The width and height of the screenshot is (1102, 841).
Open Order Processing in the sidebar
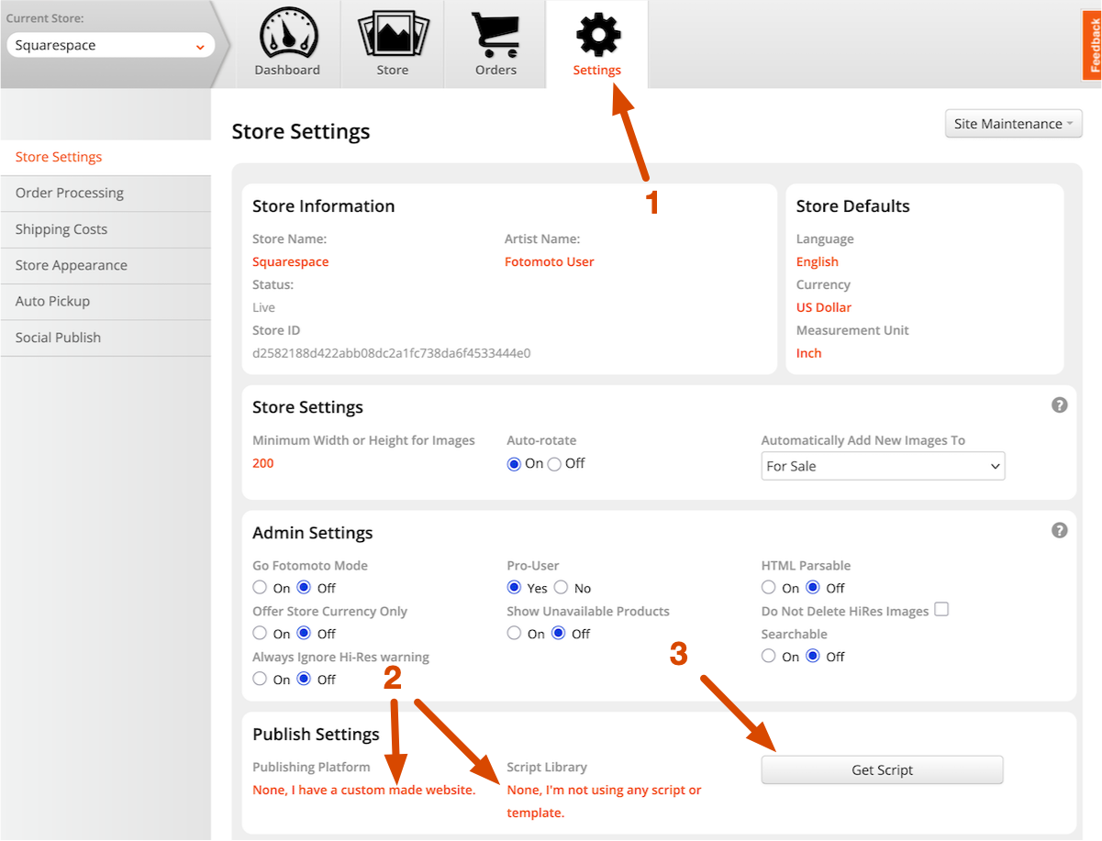click(x=106, y=193)
